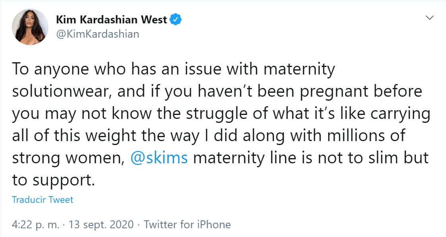
Task: Click the @KimKardashian handle
Action: point(97,34)
